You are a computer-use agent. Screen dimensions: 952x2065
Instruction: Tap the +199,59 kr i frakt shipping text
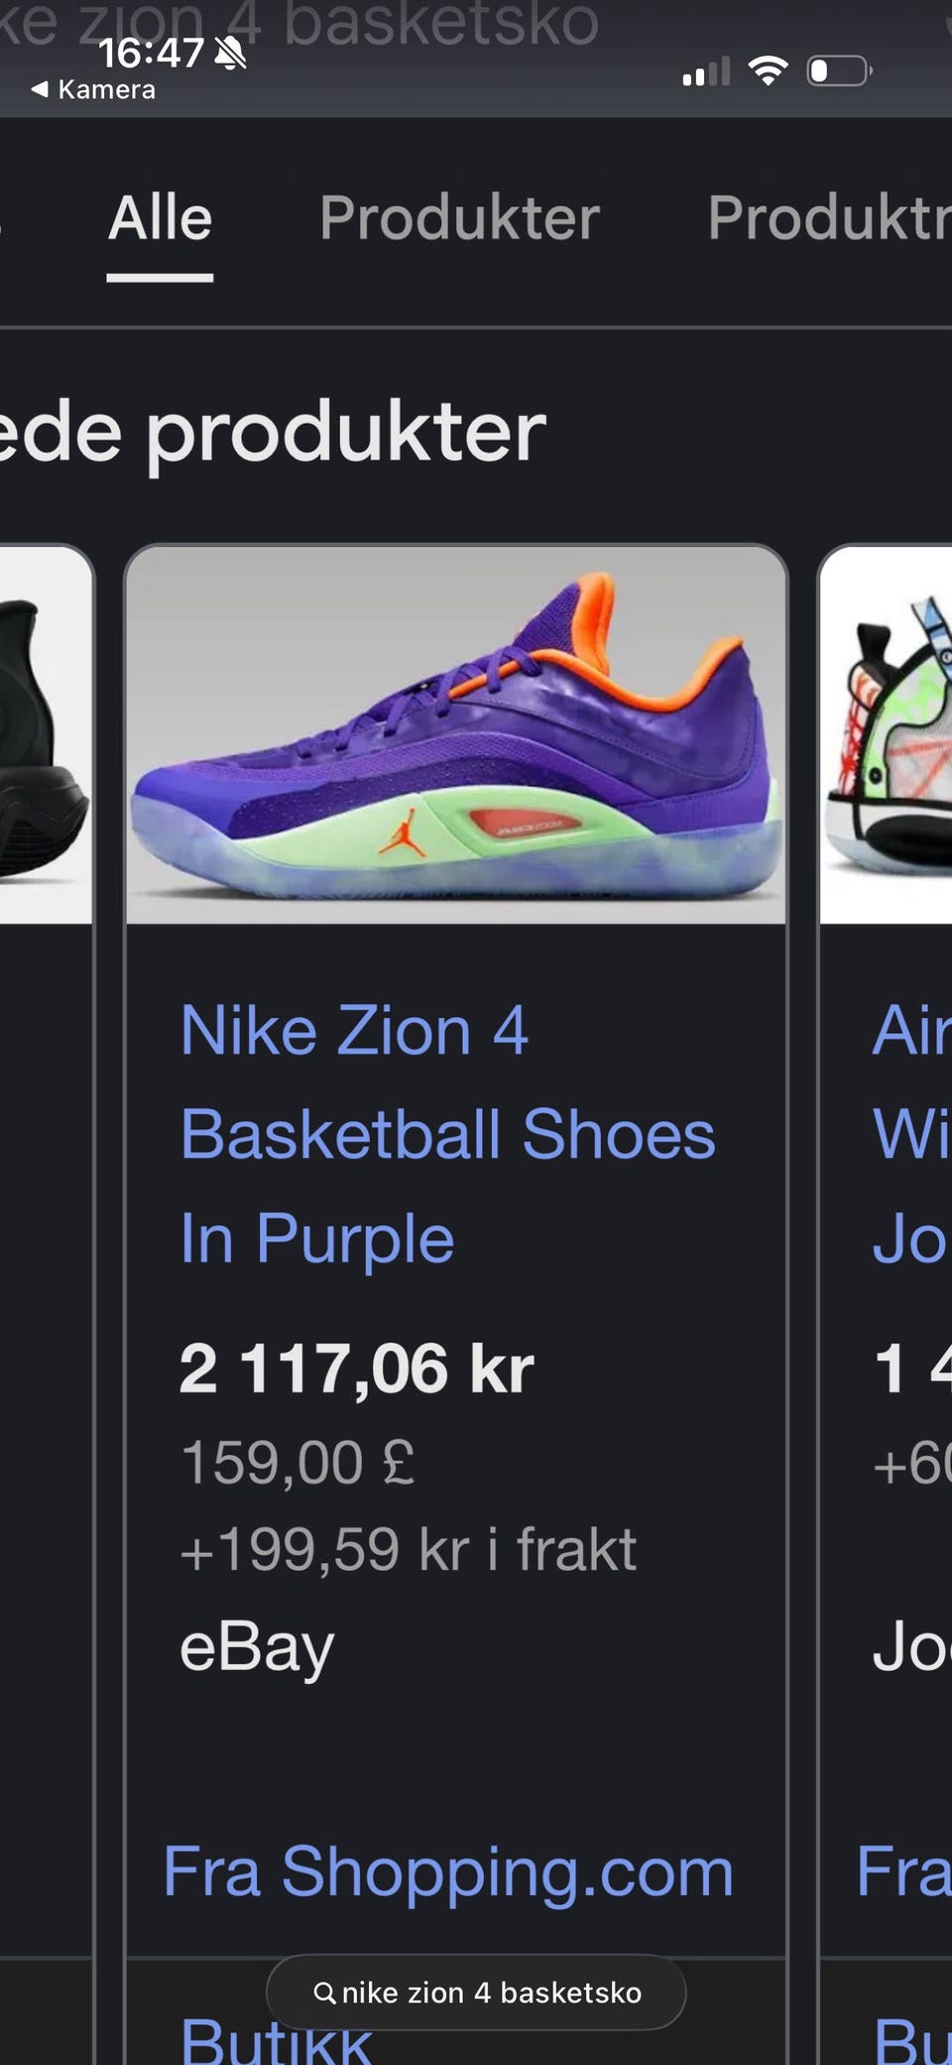coord(408,1549)
